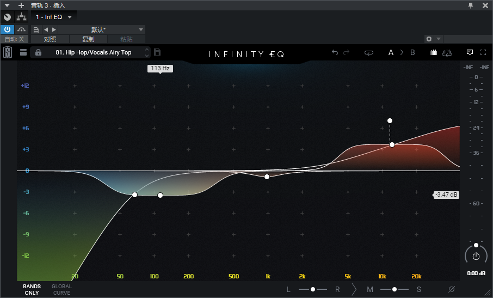Viewport: 493px width, 298px height.
Task: Click the compare curve icon
Action: point(21,29)
